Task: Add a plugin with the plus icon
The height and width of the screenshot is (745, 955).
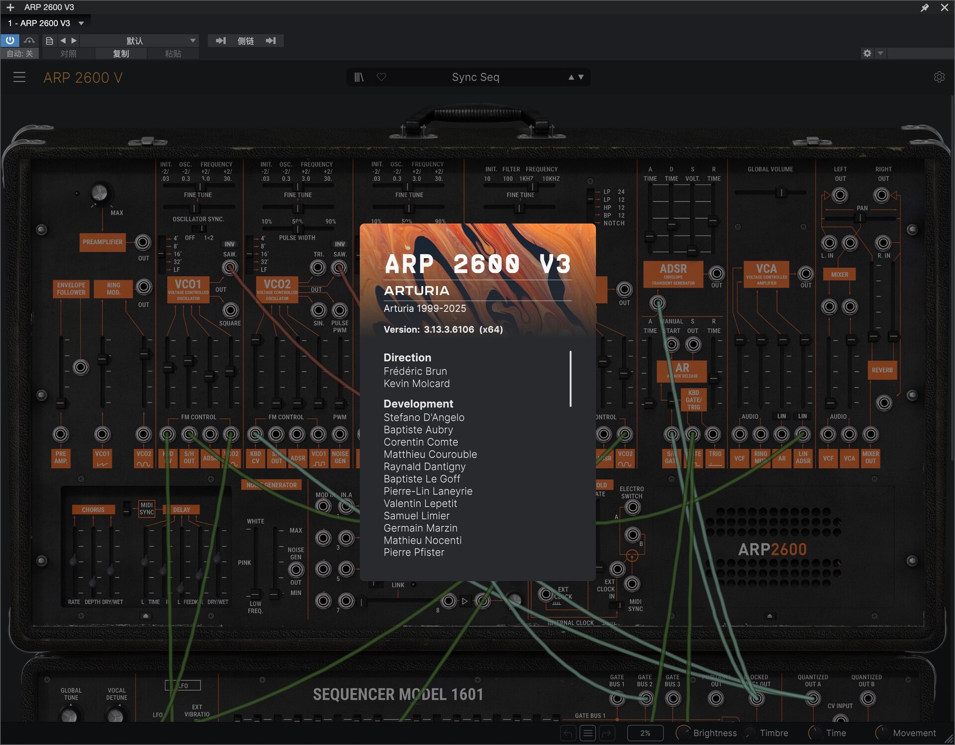Action: (x=10, y=7)
